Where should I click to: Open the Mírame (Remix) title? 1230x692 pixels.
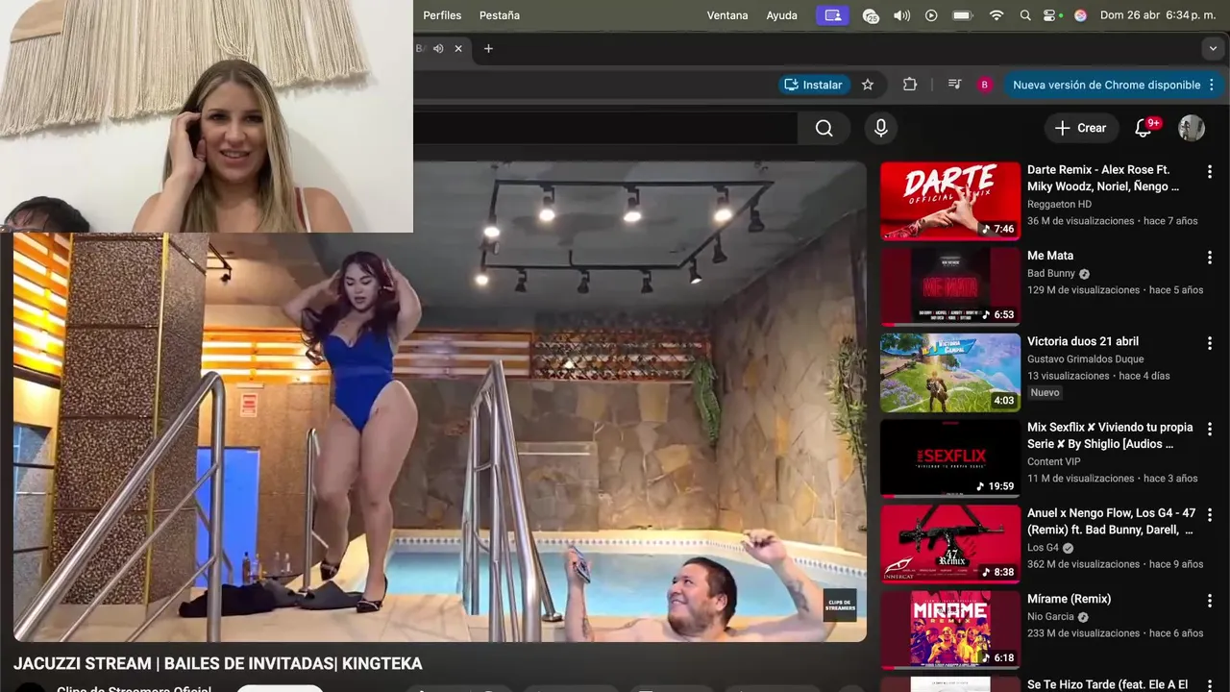[1069, 599]
